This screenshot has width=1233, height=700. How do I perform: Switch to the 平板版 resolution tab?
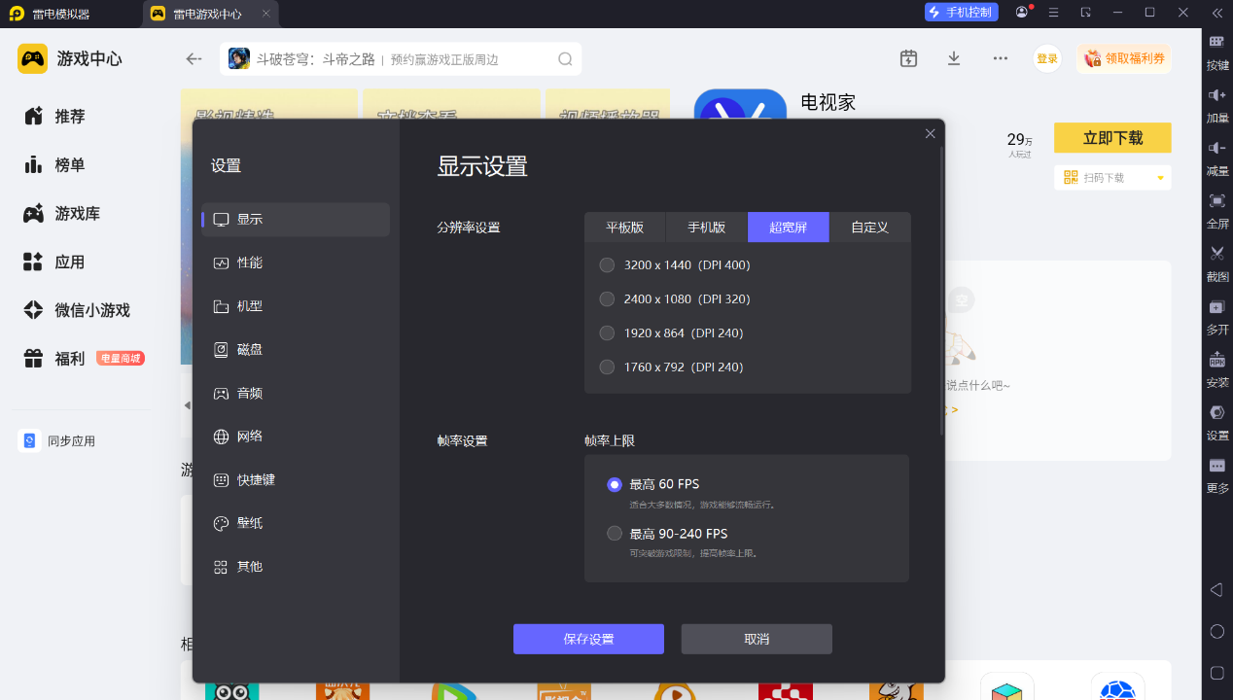624,227
